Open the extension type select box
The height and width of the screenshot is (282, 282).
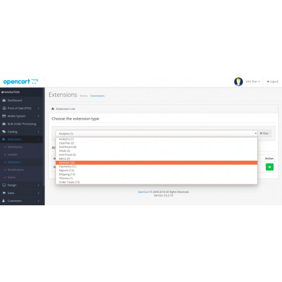pyautogui.click(x=156, y=134)
